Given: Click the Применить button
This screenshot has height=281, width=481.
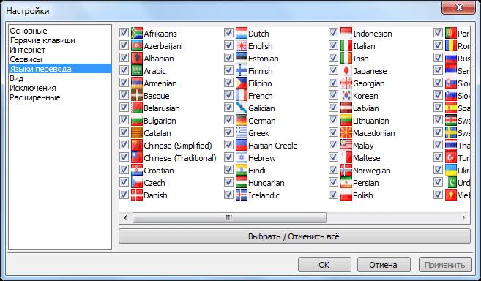Looking at the screenshot, I should tap(445, 265).
